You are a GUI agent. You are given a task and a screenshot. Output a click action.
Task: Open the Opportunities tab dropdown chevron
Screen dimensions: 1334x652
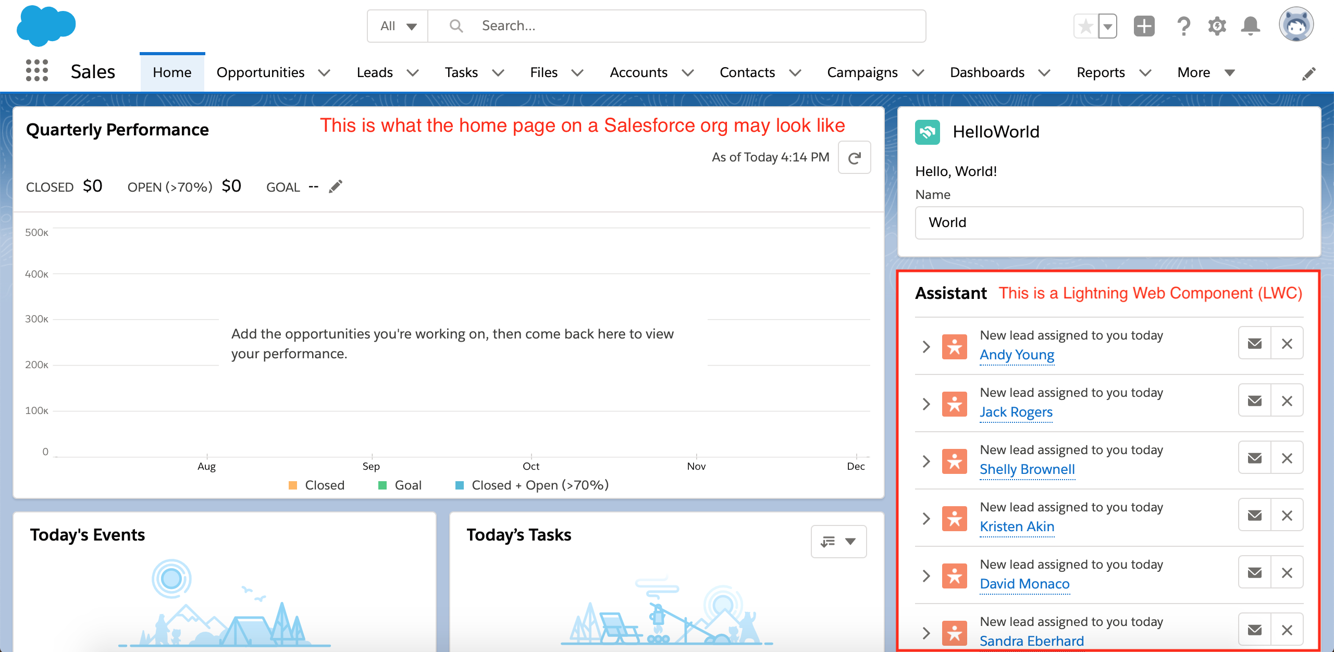pyautogui.click(x=324, y=73)
